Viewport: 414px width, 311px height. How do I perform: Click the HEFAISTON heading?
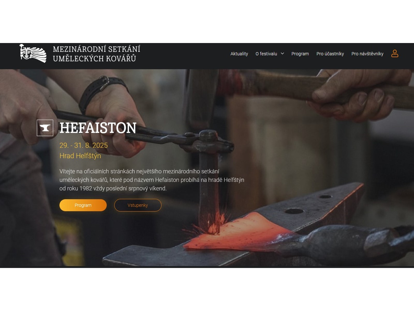tap(98, 128)
